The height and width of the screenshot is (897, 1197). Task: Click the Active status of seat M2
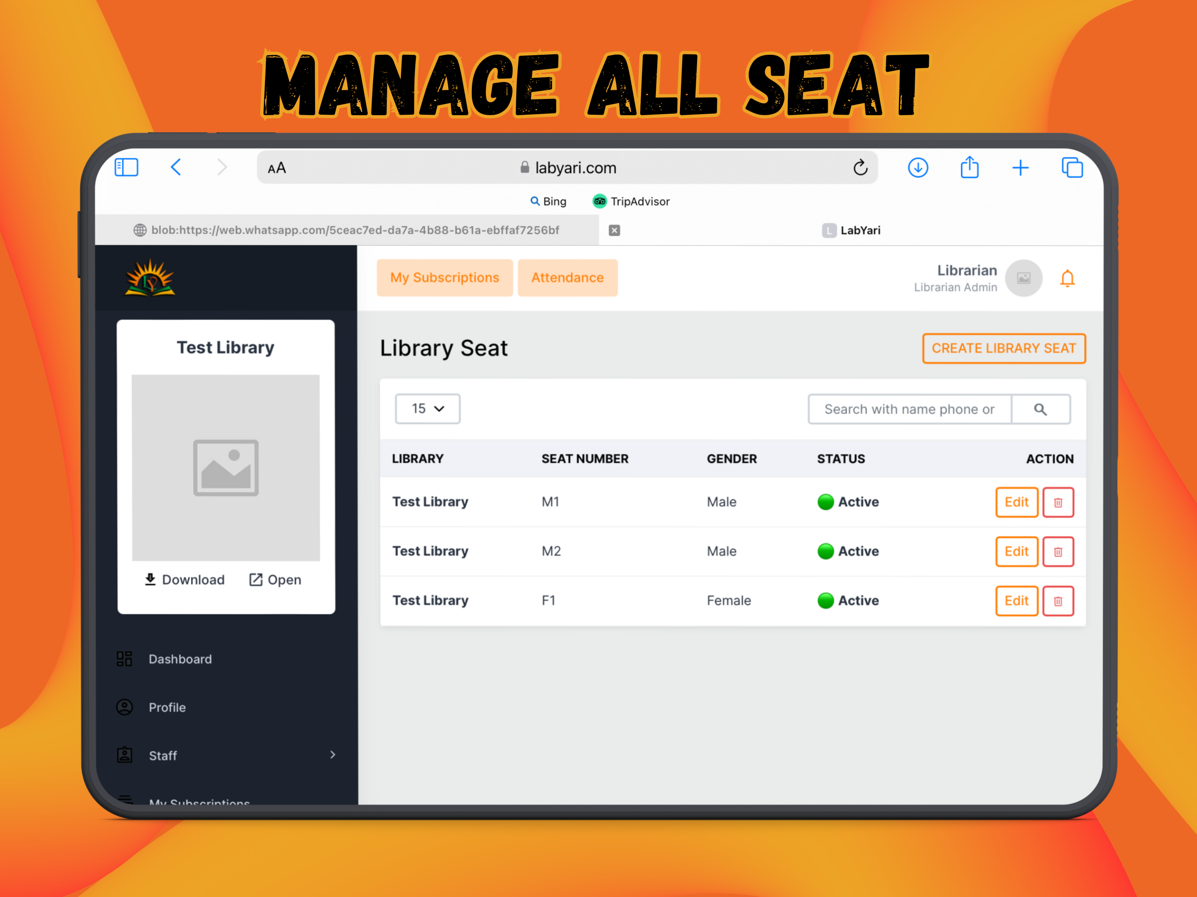(848, 551)
